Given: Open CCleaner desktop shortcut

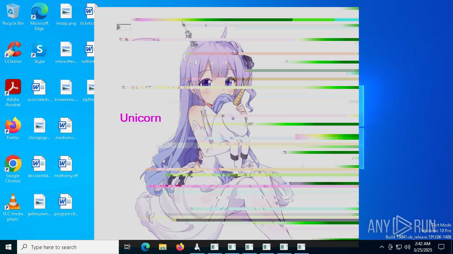Looking at the screenshot, I should pos(13,53).
